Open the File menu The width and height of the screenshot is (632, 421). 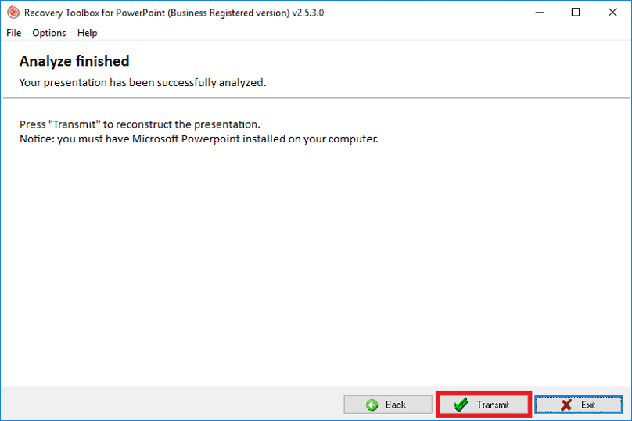(14, 33)
